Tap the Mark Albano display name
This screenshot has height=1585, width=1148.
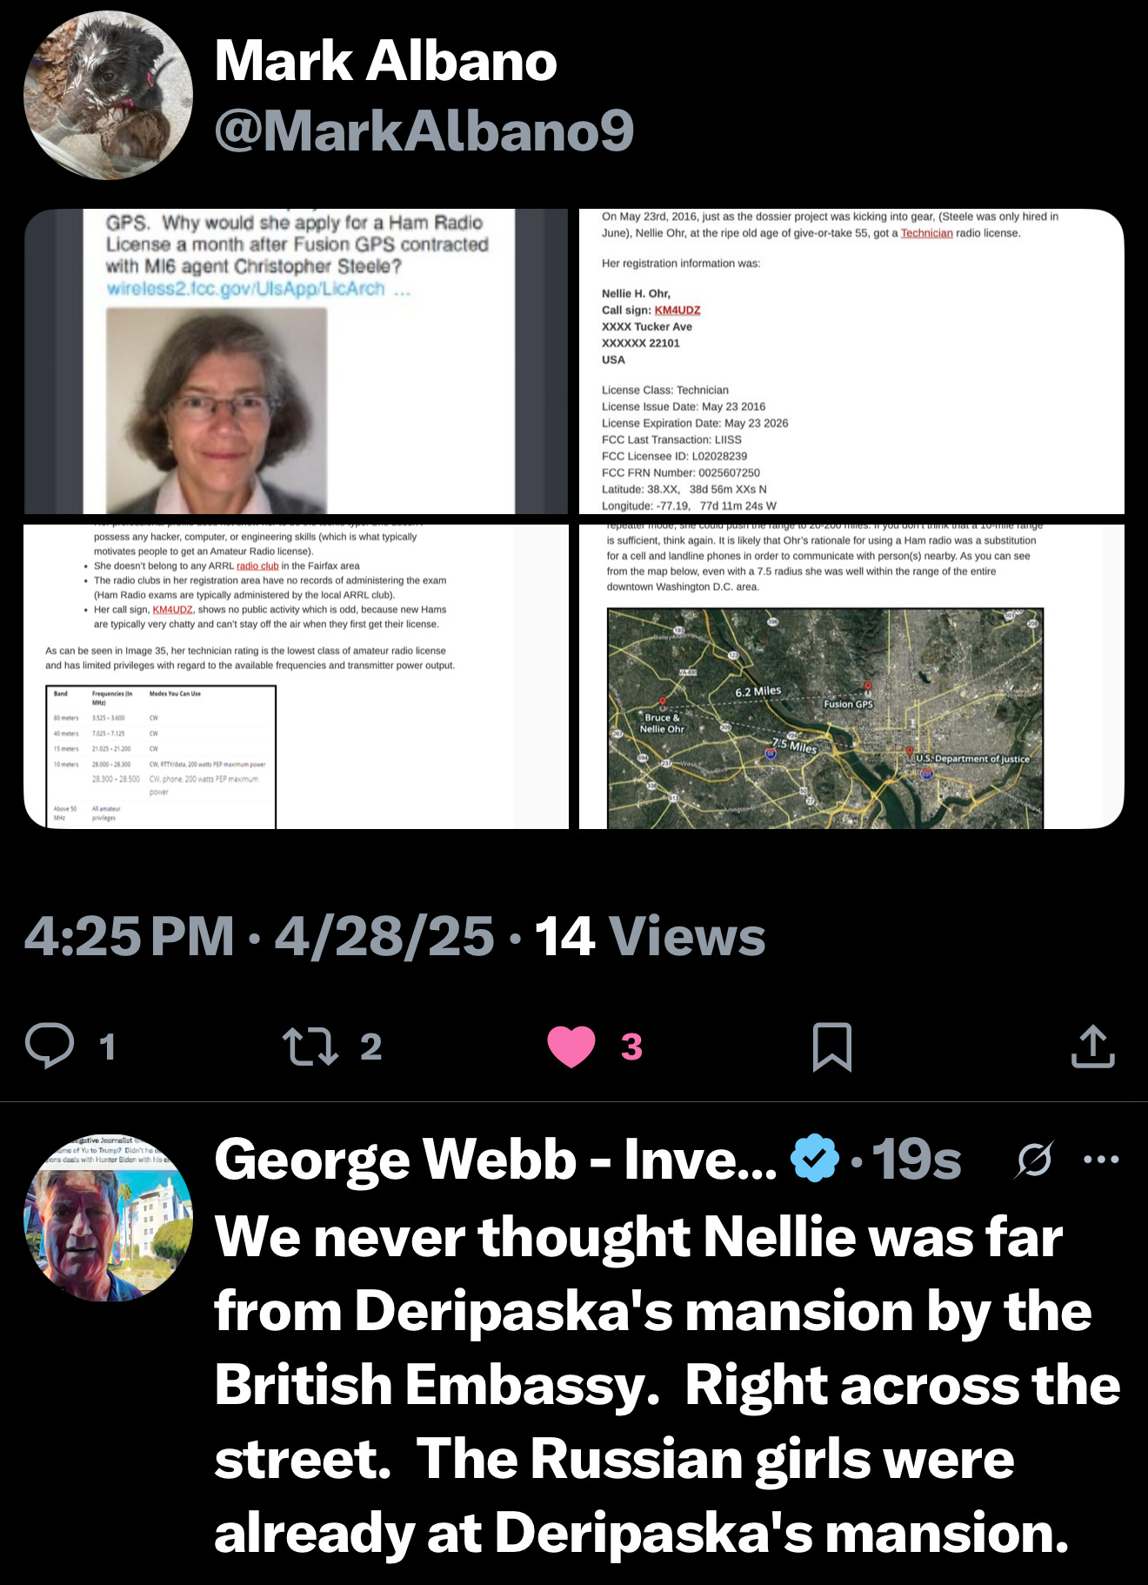coord(385,61)
